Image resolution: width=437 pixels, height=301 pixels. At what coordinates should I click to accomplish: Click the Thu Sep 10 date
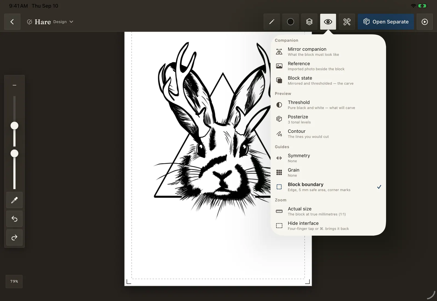pos(45,6)
